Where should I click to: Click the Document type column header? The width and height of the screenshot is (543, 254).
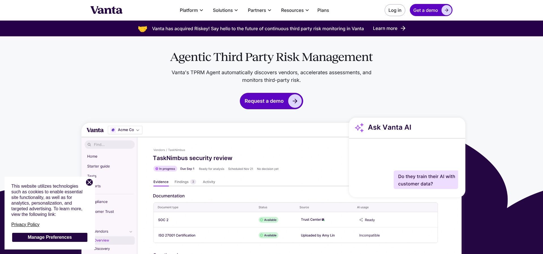click(x=168, y=207)
